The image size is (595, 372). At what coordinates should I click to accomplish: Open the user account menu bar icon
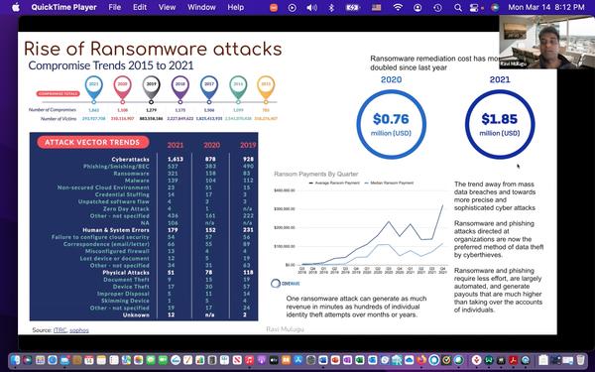tap(417, 8)
